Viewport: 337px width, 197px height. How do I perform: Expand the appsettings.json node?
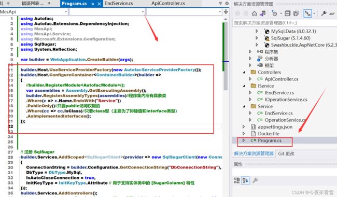[244, 126]
